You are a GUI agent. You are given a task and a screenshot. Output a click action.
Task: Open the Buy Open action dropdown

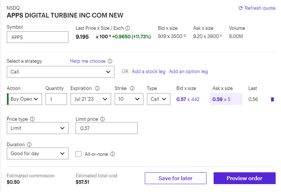(x=24, y=99)
